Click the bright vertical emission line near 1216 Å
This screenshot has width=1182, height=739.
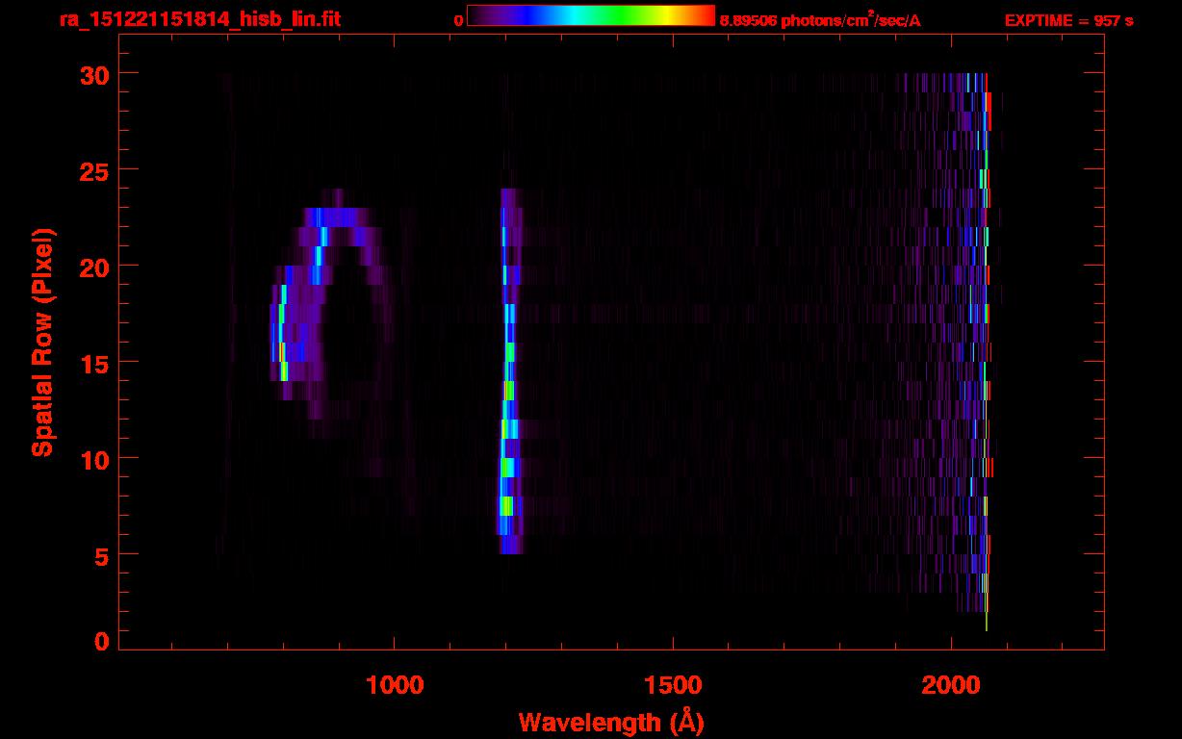[x=509, y=371]
